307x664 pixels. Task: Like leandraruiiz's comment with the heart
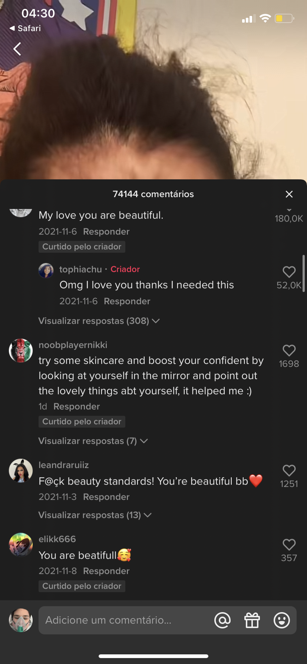click(289, 471)
